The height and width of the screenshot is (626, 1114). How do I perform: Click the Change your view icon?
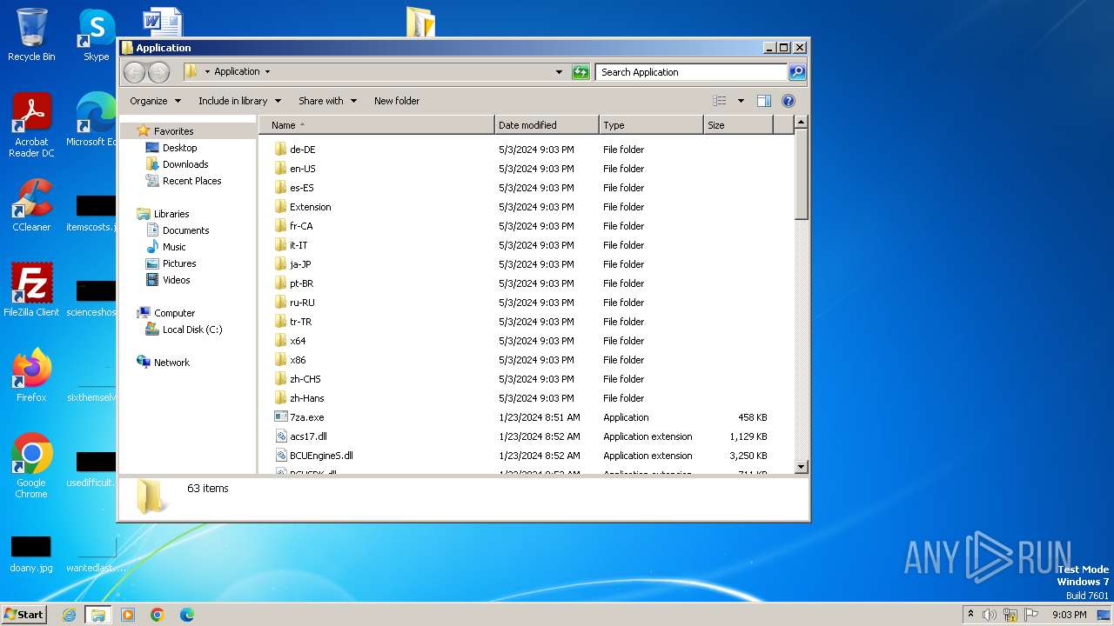pyautogui.click(x=719, y=101)
